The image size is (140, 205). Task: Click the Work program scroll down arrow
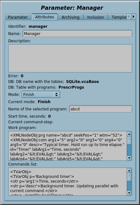(x=129, y=158)
